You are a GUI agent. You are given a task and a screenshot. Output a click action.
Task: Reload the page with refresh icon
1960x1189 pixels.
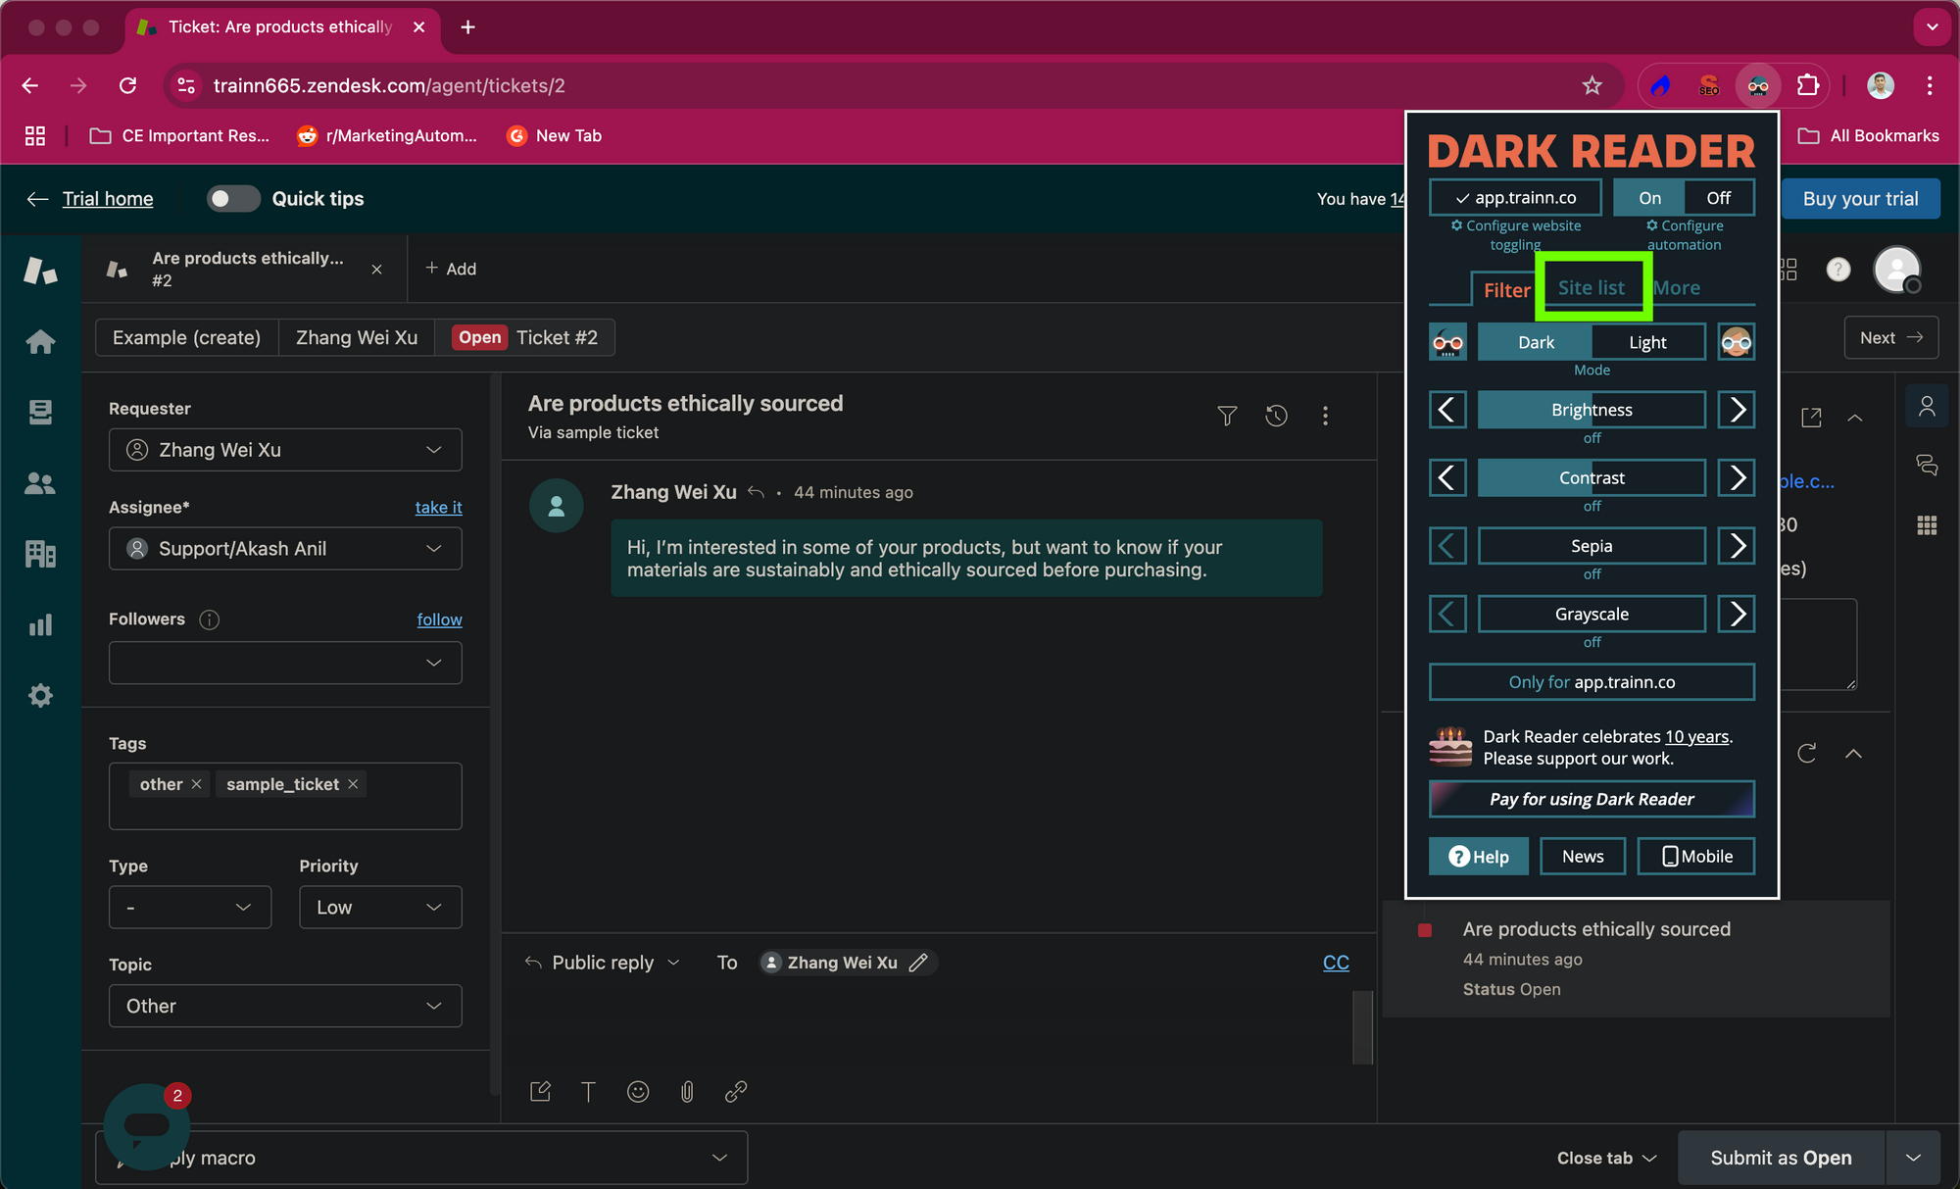pos(127,85)
